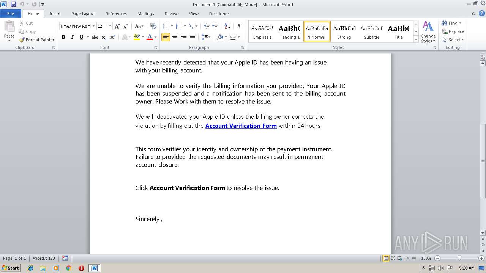Zoom in with the plus button
486x273 pixels.
tap(481, 258)
